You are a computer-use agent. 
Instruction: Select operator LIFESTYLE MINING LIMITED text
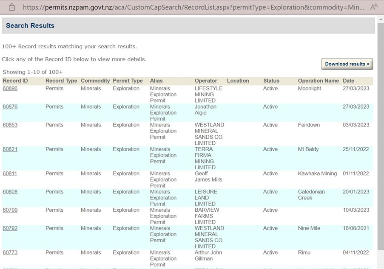(209, 95)
